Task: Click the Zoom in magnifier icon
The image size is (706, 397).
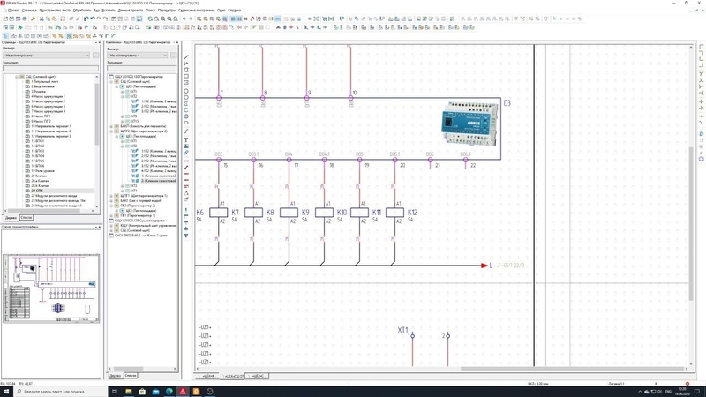Action: (163, 19)
